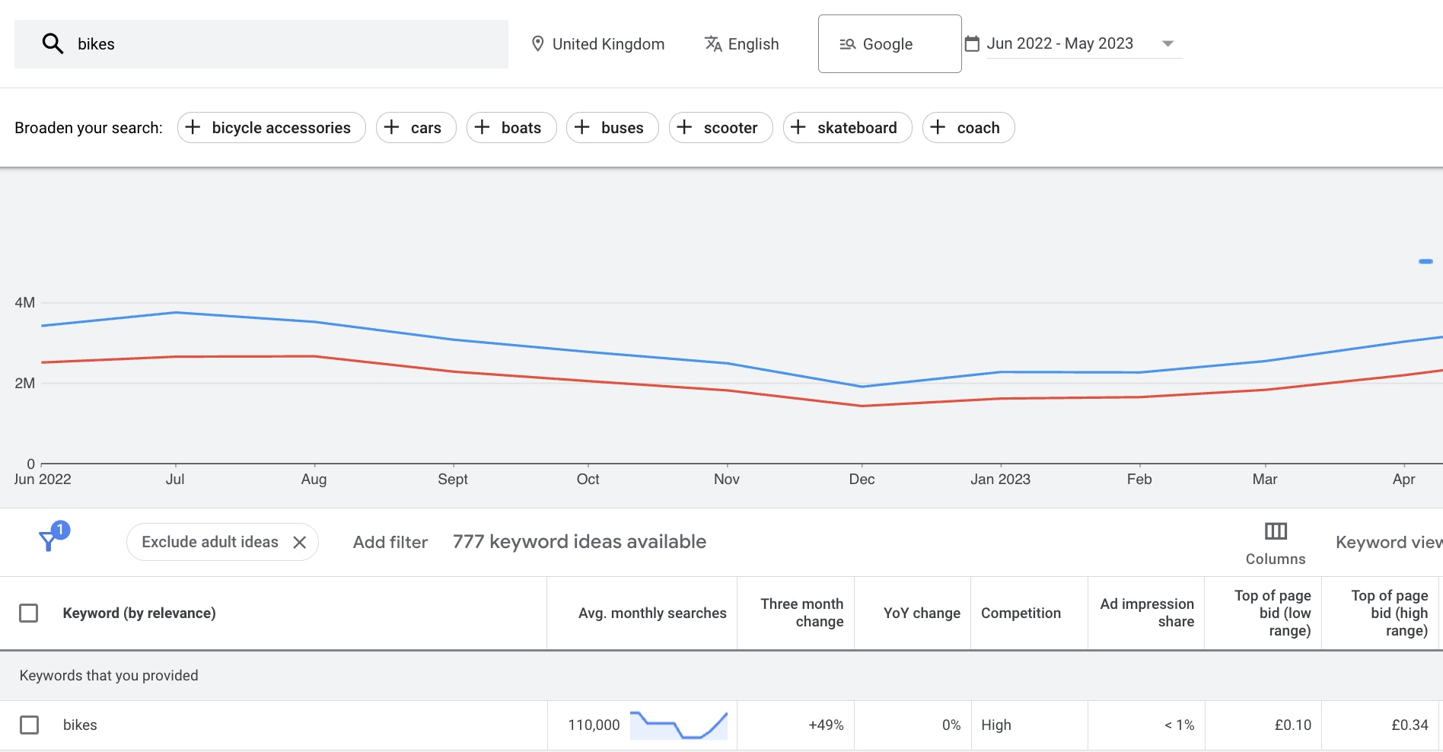The width and height of the screenshot is (1443, 752).
Task: Open the calendar date icon
Action: [971, 43]
